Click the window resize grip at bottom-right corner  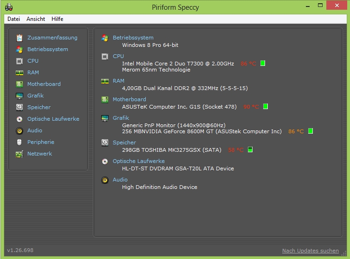click(344, 253)
